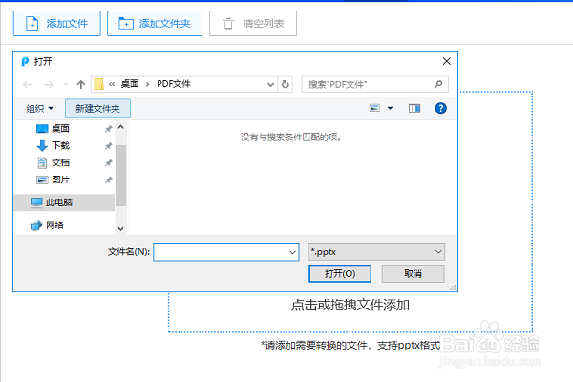Click the folder icon in address bar

(x=98, y=84)
